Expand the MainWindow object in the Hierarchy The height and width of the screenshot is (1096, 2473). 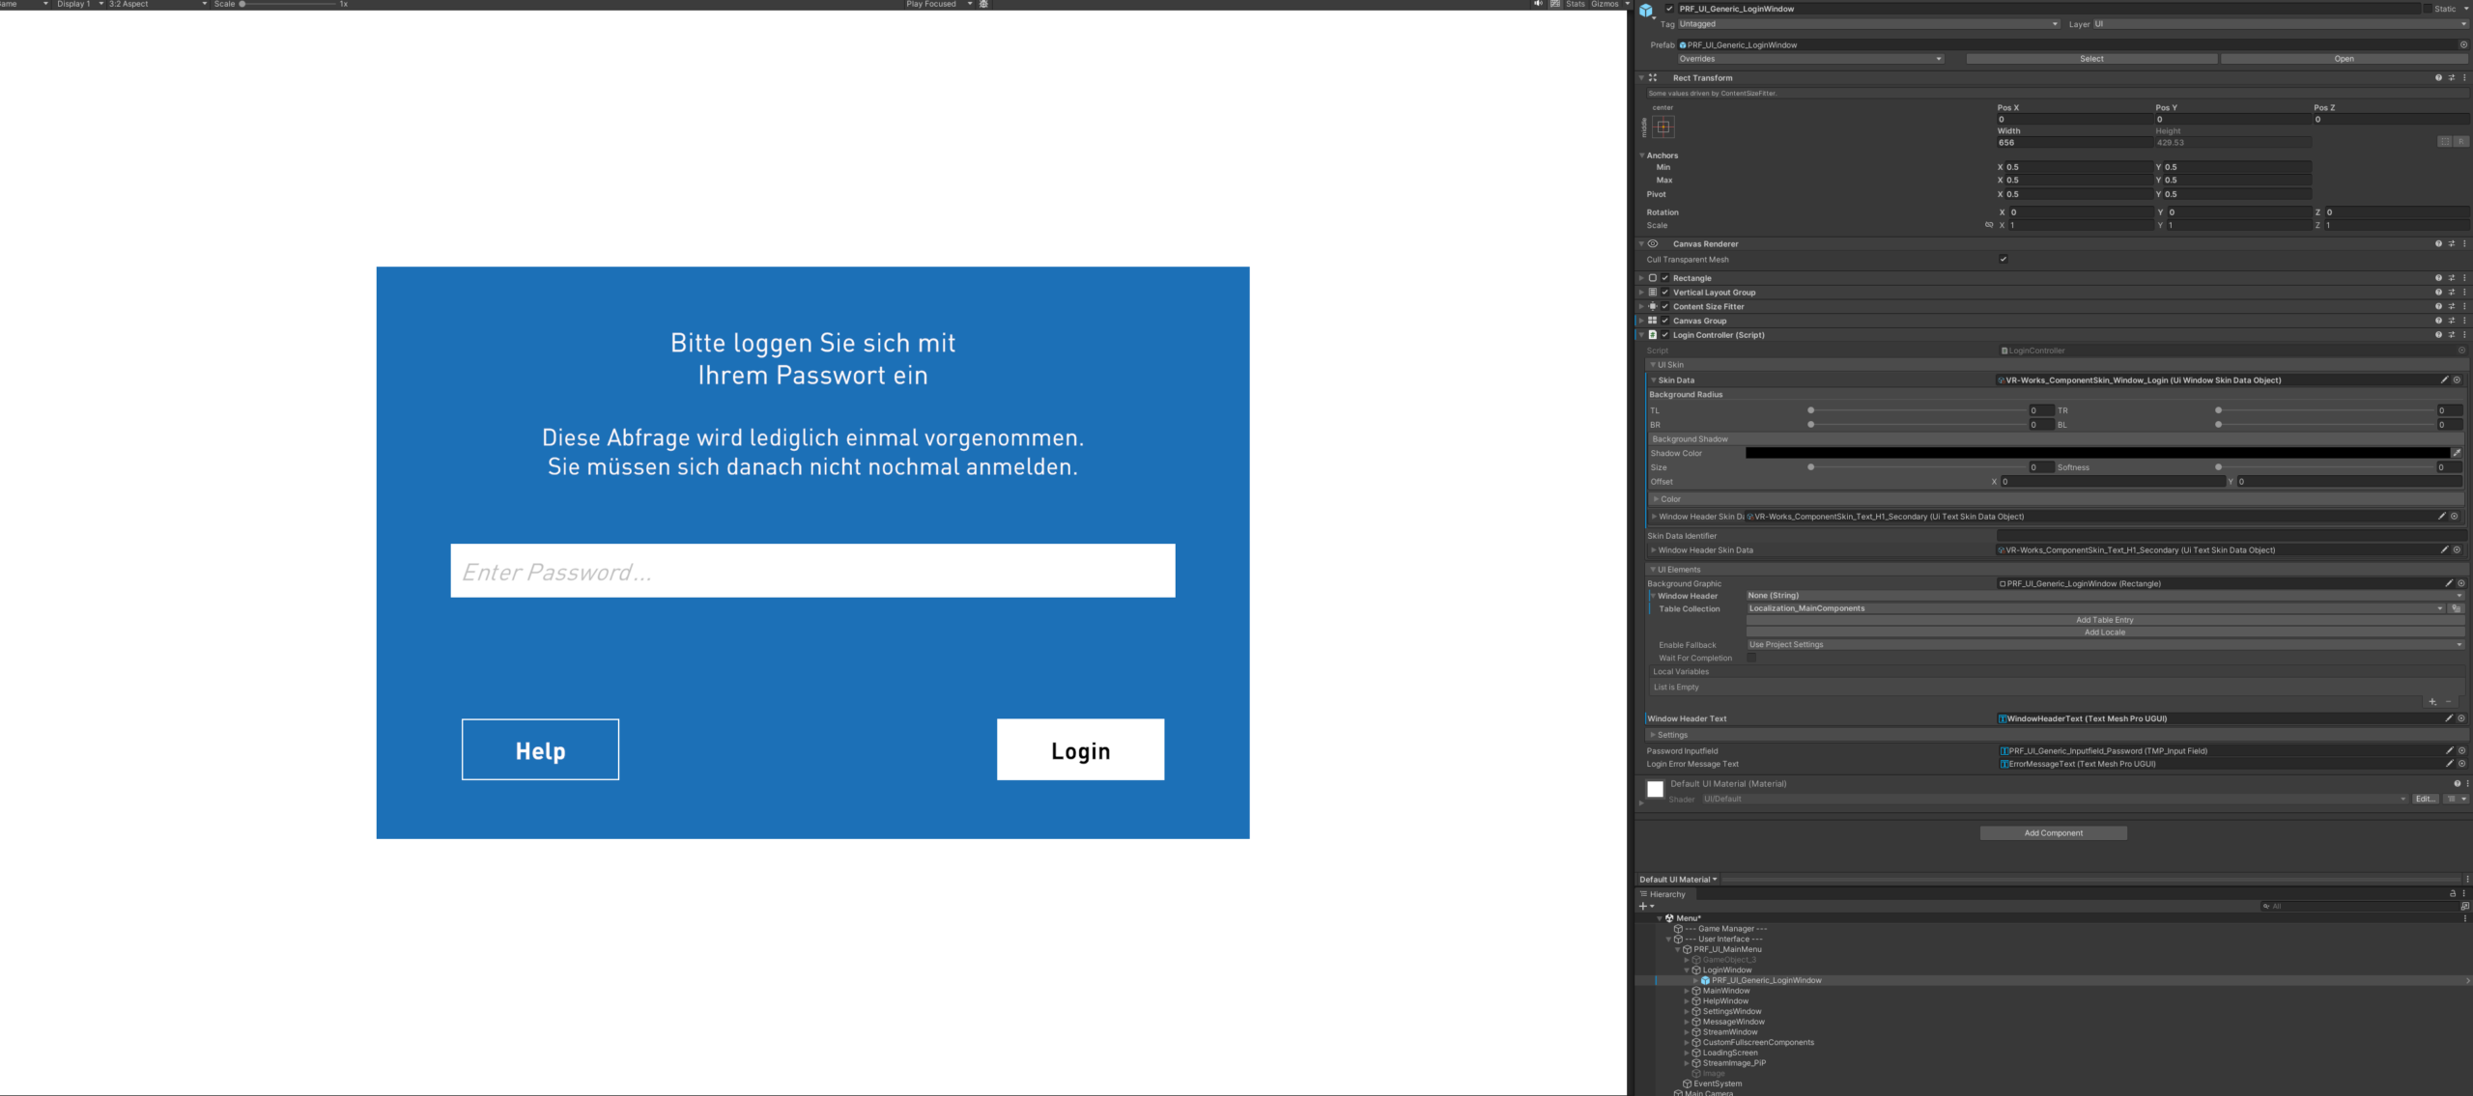pos(1687,990)
